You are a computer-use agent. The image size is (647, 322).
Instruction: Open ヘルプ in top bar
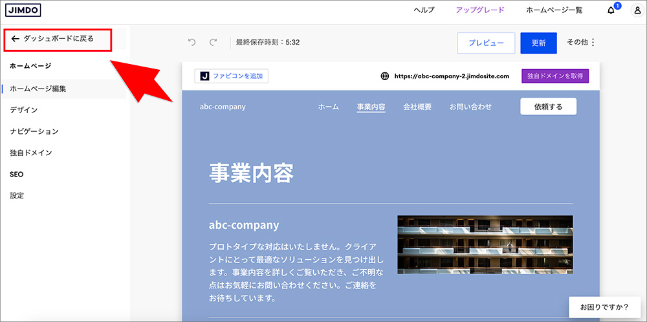pos(424,11)
